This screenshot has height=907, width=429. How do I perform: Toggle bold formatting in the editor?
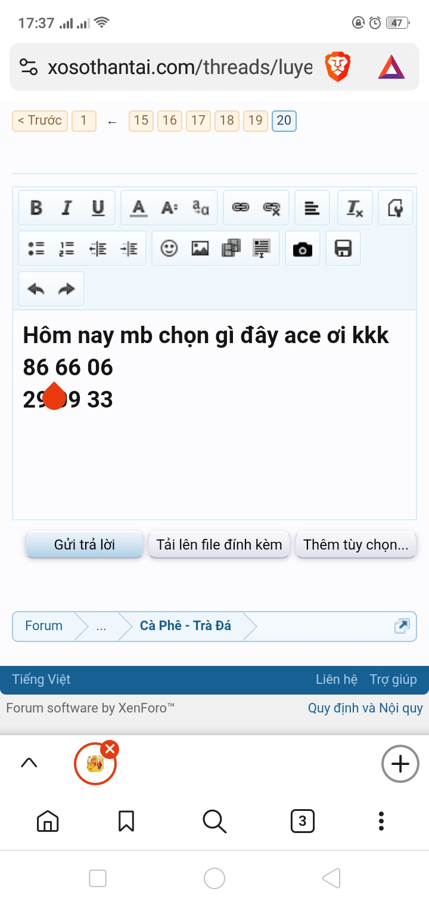click(x=36, y=208)
